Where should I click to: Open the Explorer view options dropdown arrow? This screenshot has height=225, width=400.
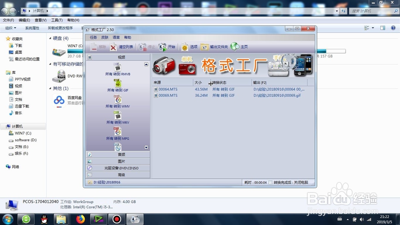click(x=373, y=28)
